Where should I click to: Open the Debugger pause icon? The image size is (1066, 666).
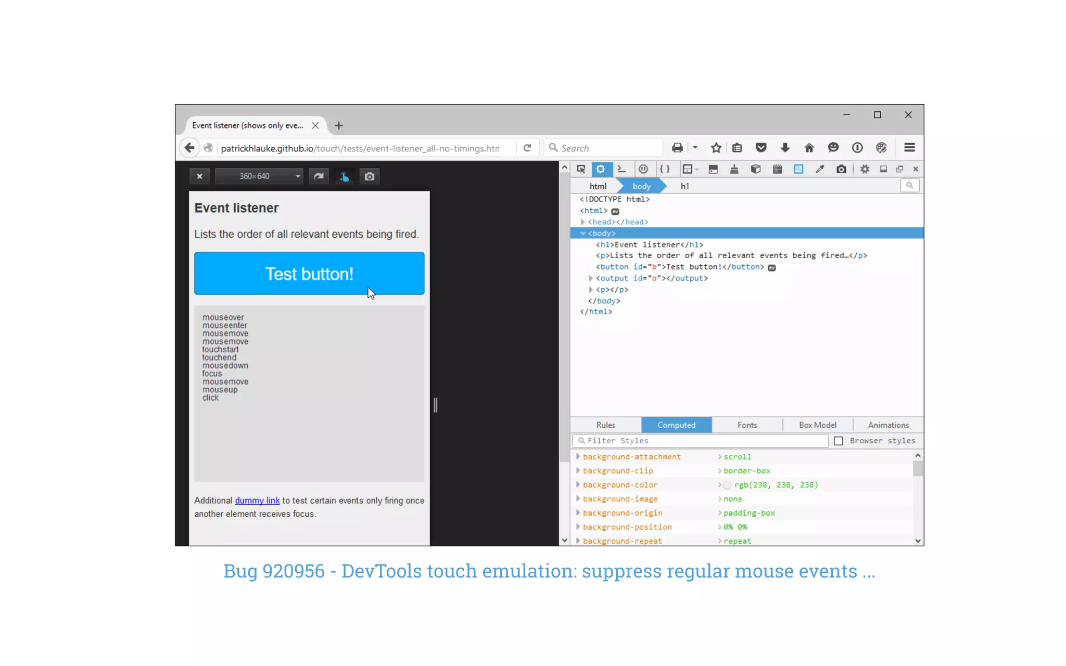[x=643, y=169]
